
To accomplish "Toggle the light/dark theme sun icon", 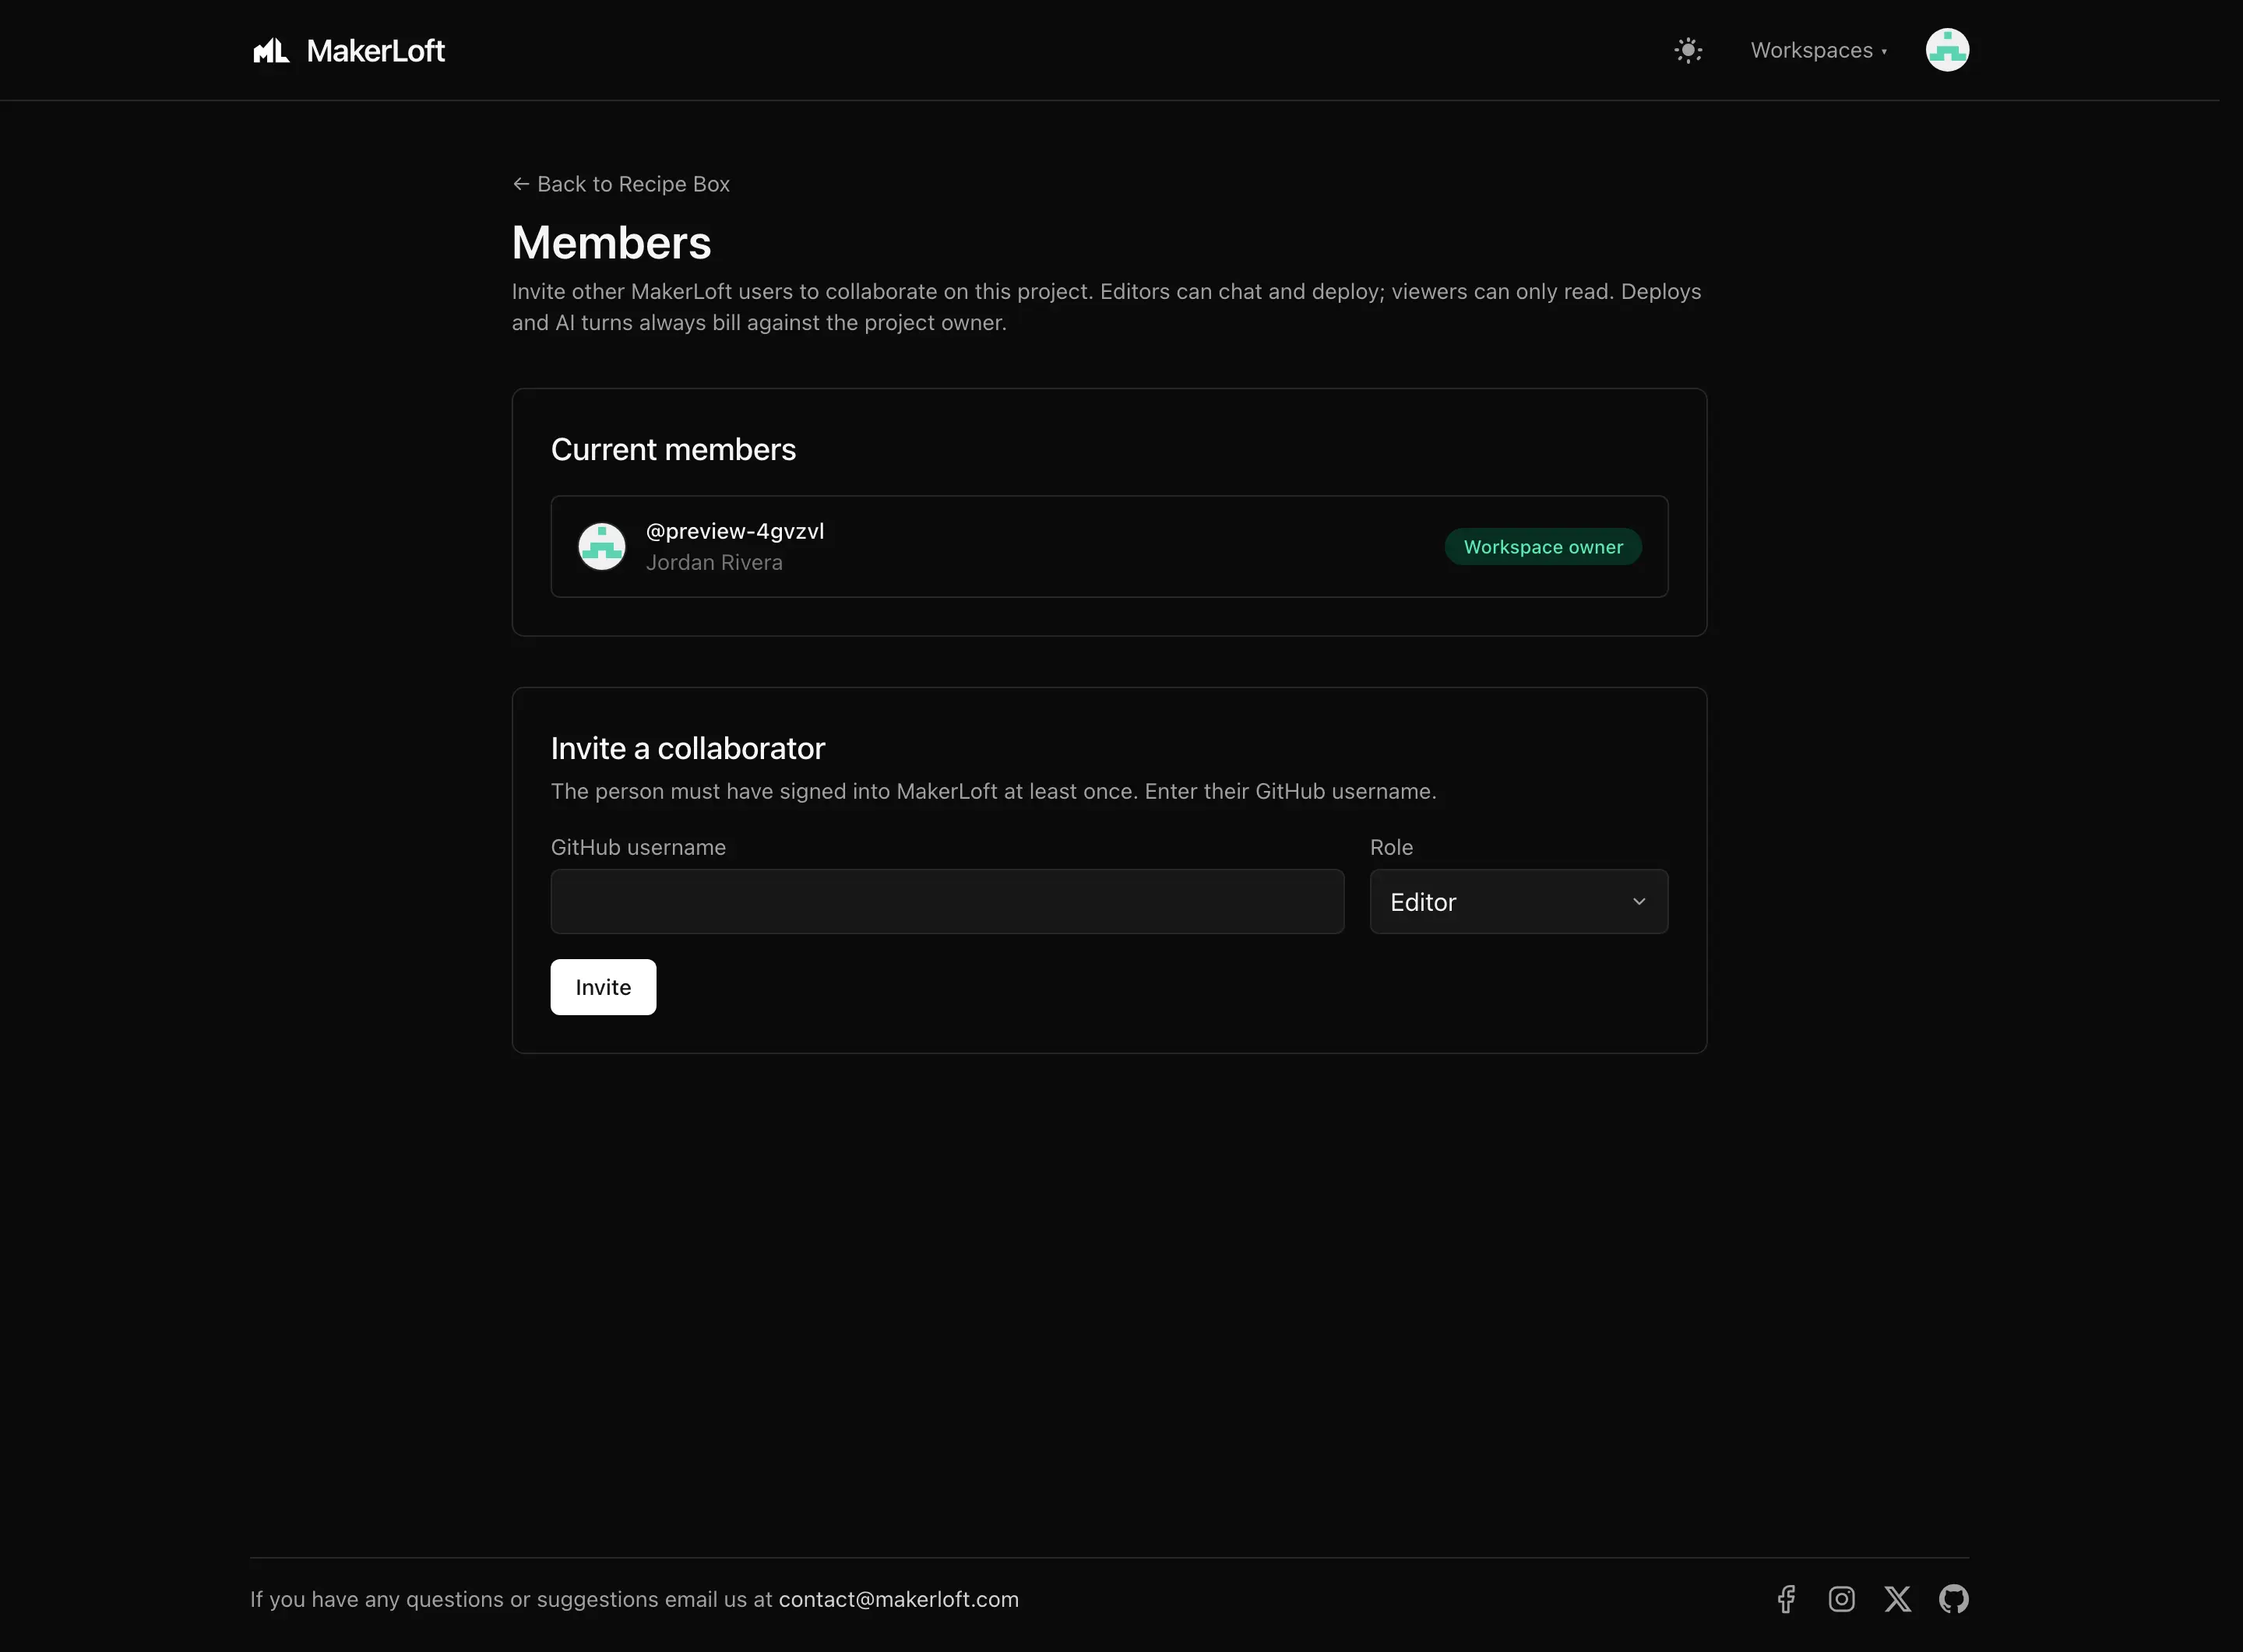I will click(x=1688, y=51).
